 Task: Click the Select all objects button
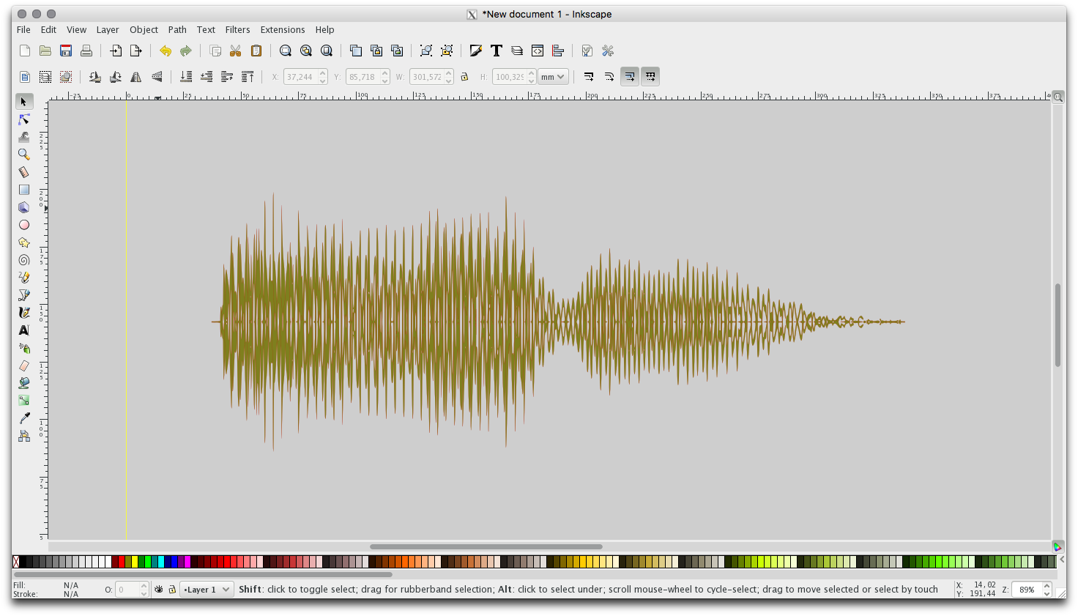coord(25,77)
